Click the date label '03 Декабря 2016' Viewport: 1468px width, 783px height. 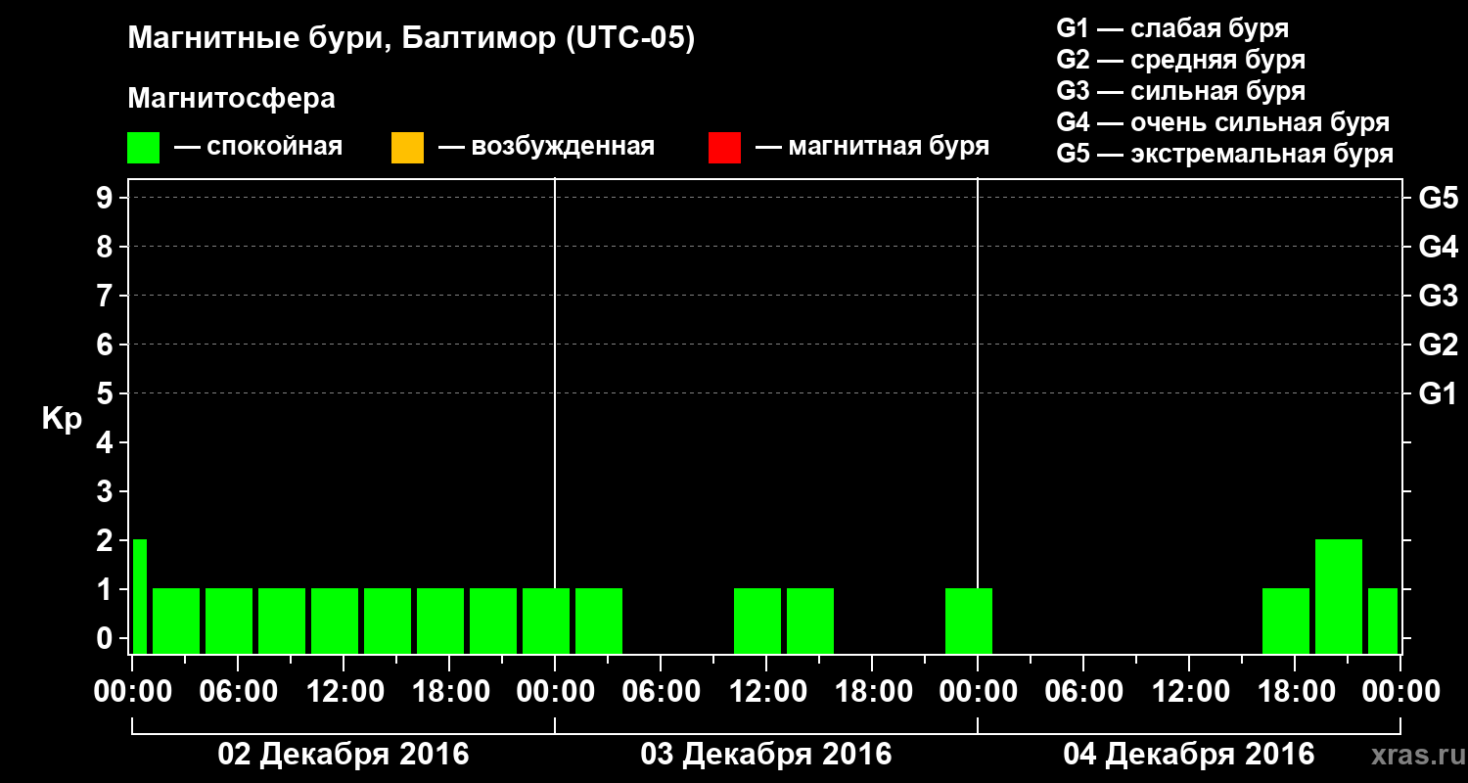765,755
